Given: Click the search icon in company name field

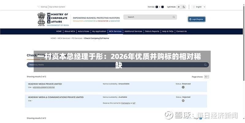Looking at the screenshot, I should [205, 65].
